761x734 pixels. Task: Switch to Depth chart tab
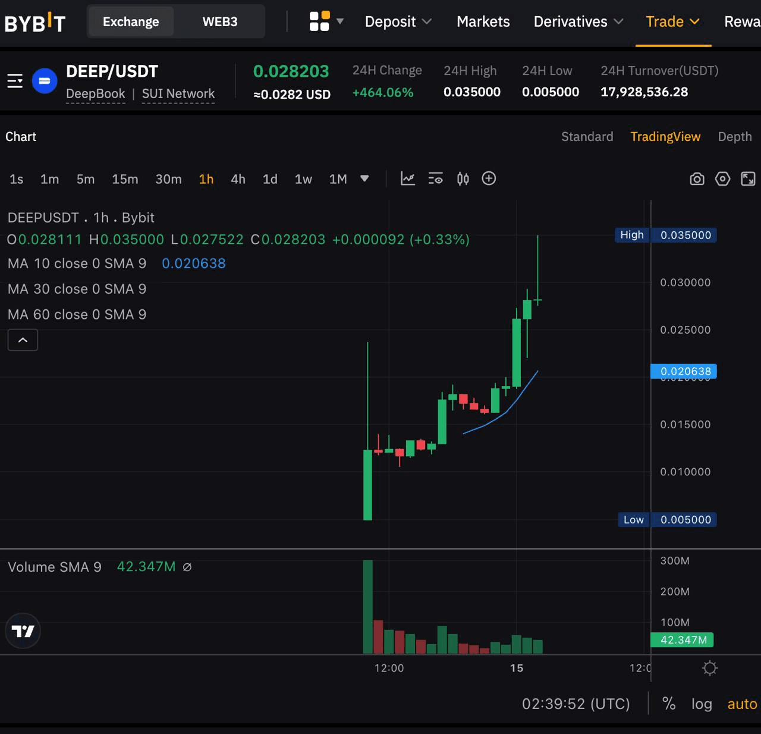coord(735,137)
